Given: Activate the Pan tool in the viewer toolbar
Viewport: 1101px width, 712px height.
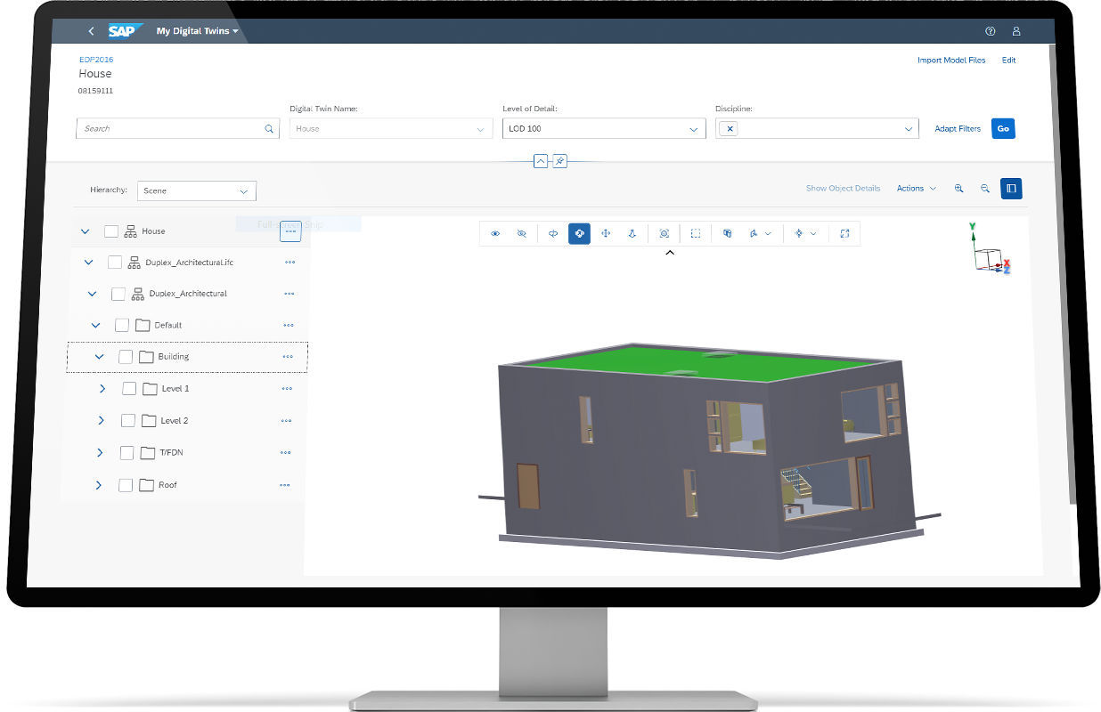Looking at the screenshot, I should (x=605, y=233).
